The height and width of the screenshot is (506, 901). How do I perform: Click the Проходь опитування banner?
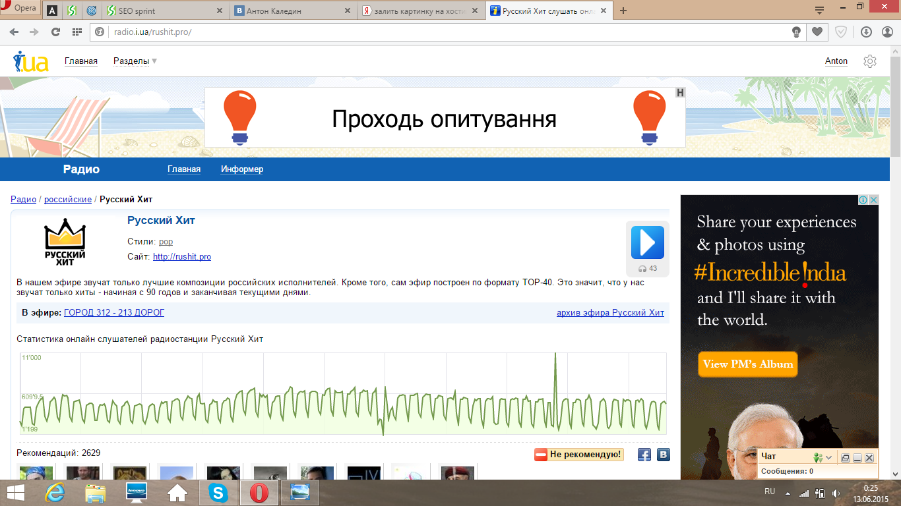[445, 118]
